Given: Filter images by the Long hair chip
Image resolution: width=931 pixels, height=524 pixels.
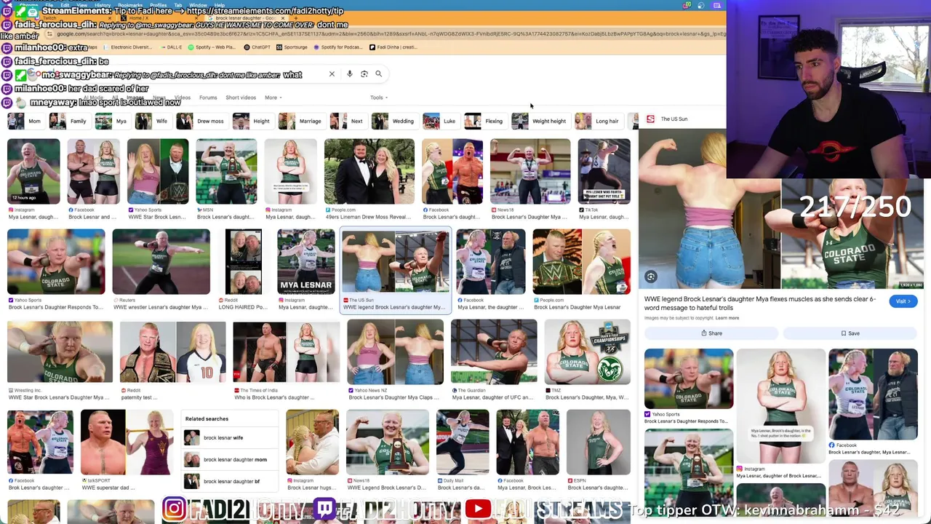Looking at the screenshot, I should (598, 121).
